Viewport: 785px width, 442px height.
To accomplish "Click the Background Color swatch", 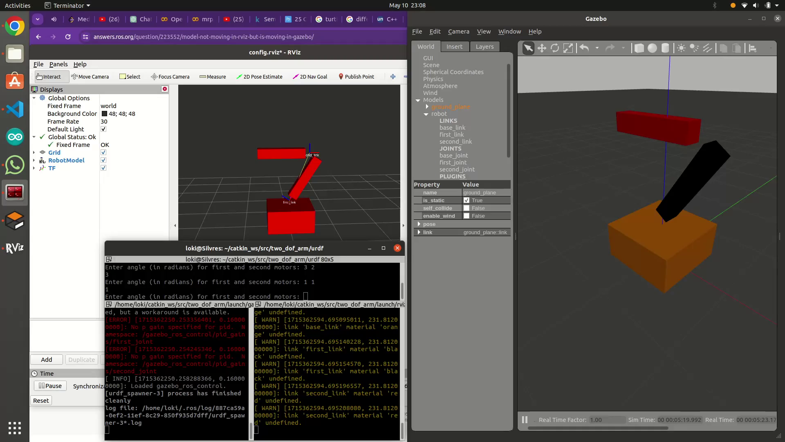I will click(x=104, y=114).
